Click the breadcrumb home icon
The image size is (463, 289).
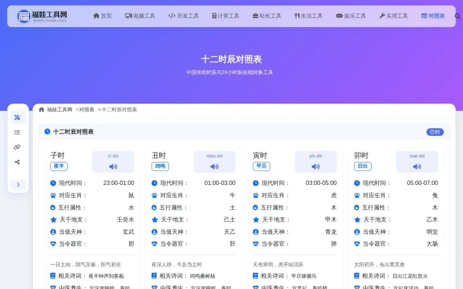tap(42, 110)
